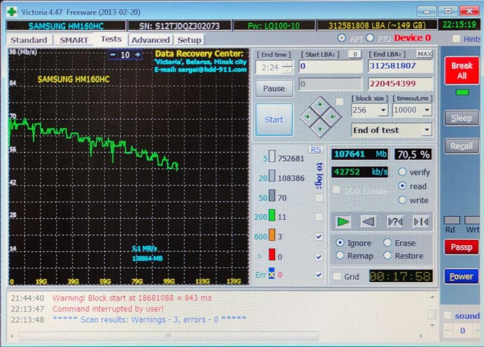Click the Start LBA input field

tap(330, 67)
